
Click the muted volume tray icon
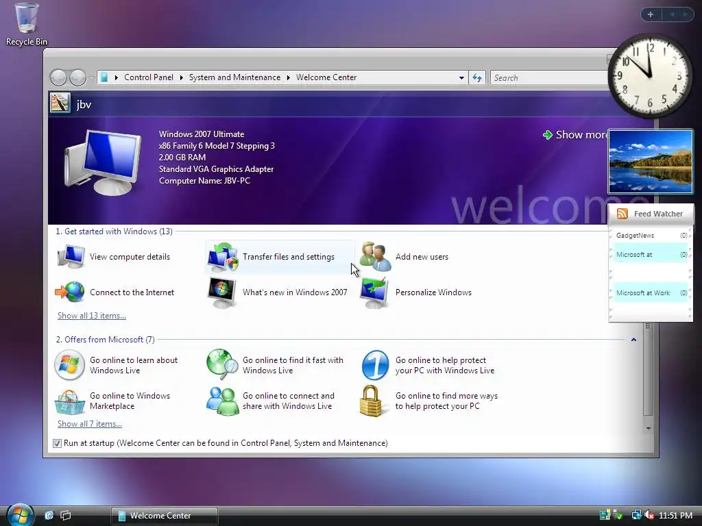[x=649, y=515]
